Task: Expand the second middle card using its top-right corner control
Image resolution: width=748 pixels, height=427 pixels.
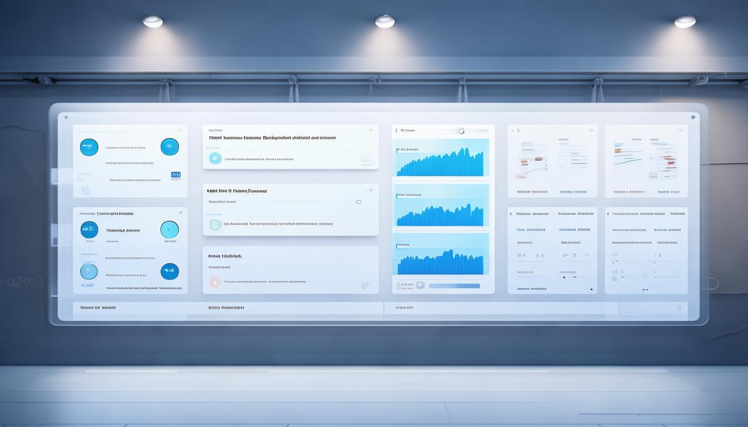Action: pyautogui.click(x=370, y=190)
